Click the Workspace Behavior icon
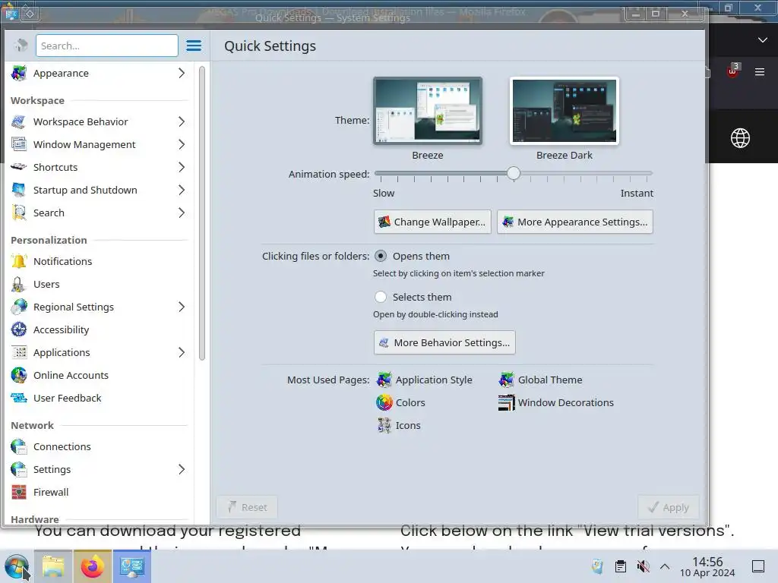Image resolution: width=778 pixels, height=583 pixels. pos(19,122)
